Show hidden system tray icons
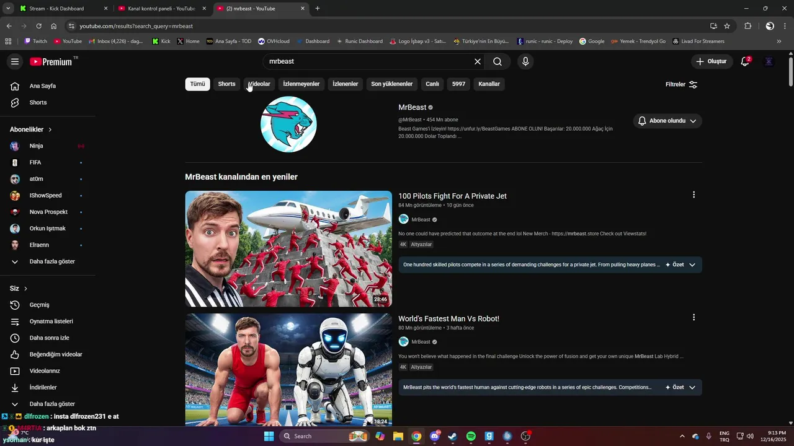 pyautogui.click(x=682, y=436)
